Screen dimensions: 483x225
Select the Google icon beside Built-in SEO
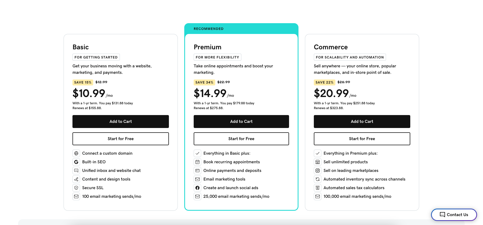click(x=76, y=162)
